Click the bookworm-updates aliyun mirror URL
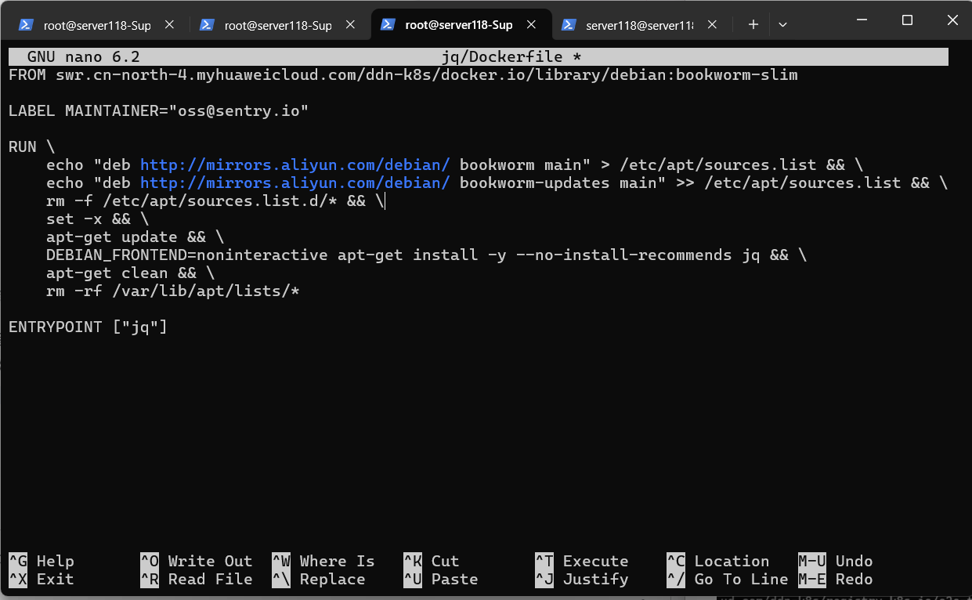Screen dimensions: 972x600 [294, 183]
